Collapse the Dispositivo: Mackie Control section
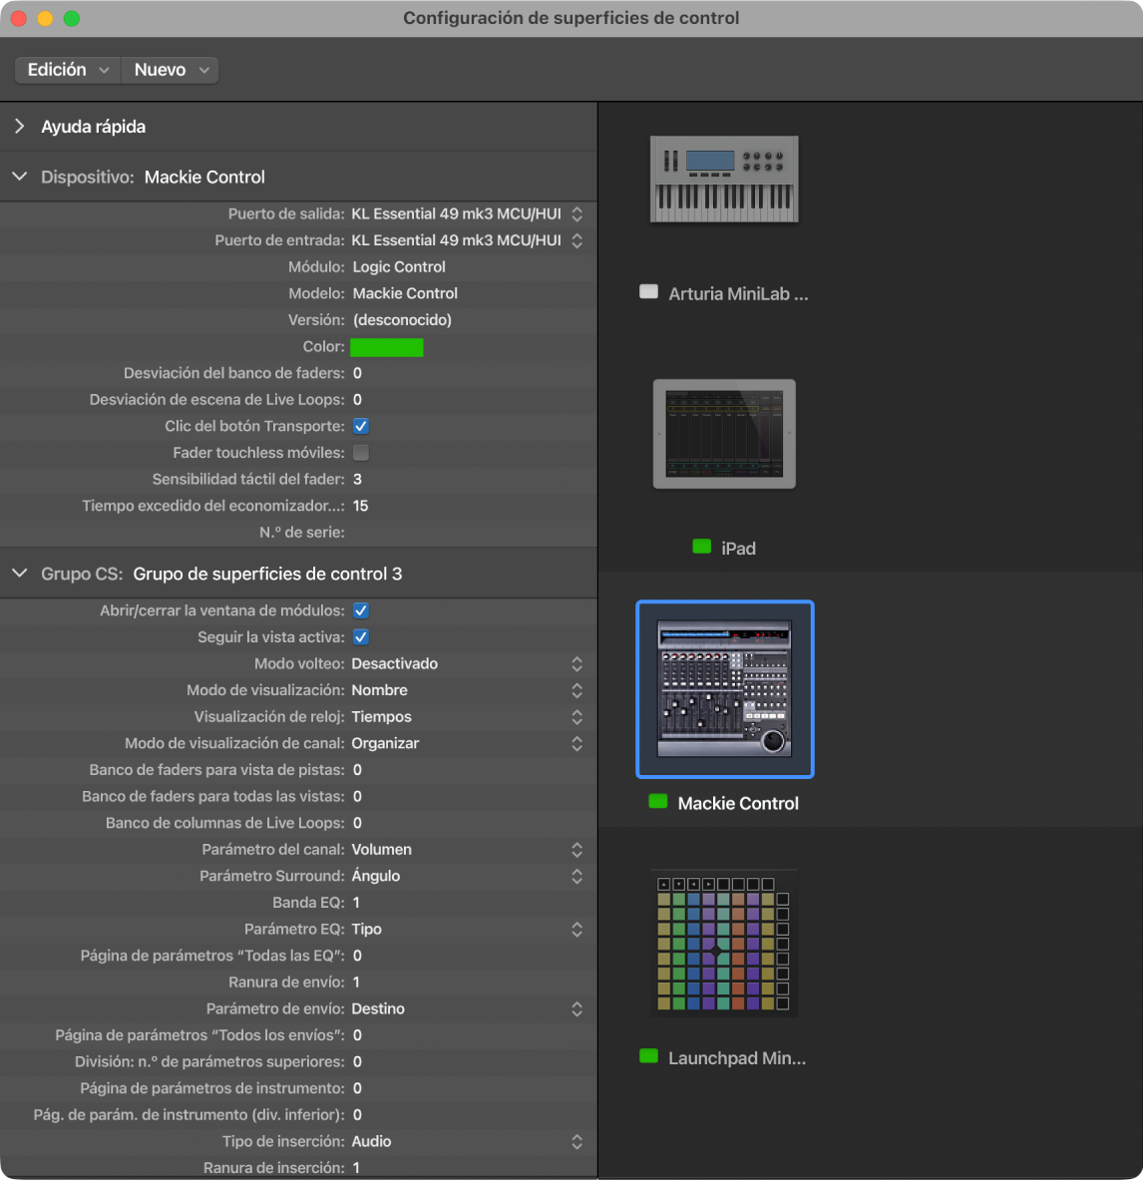The height and width of the screenshot is (1181, 1143). [x=20, y=177]
